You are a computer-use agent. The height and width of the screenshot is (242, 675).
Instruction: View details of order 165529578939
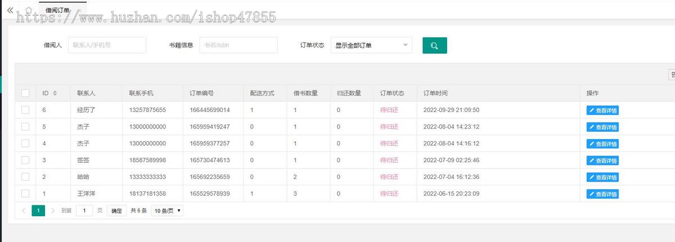click(x=602, y=194)
